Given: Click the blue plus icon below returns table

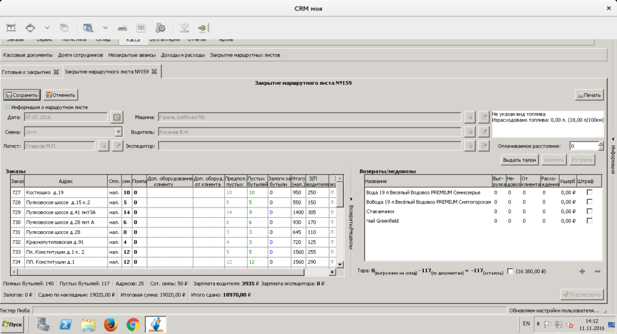Looking at the screenshot, I should pyautogui.click(x=583, y=271).
